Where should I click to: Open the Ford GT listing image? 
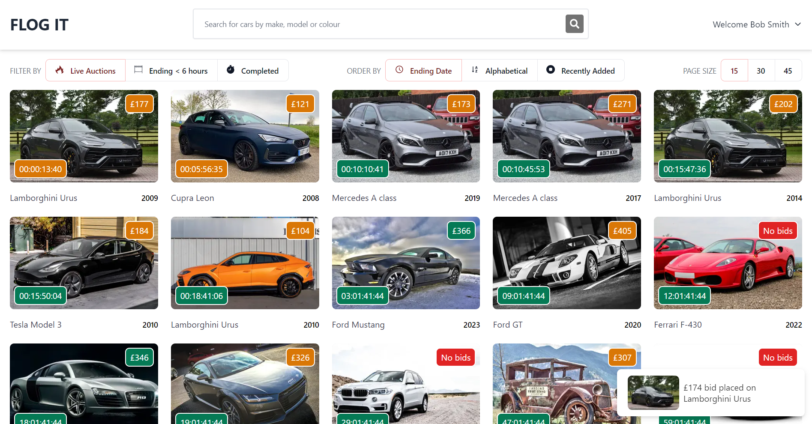point(567,263)
